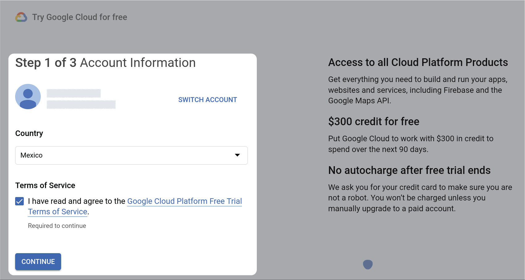Click 'Access to all Cloud Platform Products' heading
This screenshot has width=525, height=280.
pyautogui.click(x=418, y=62)
